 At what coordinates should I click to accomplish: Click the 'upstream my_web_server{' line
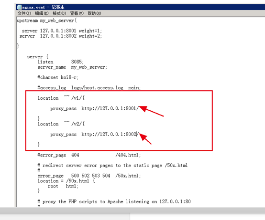(47, 21)
